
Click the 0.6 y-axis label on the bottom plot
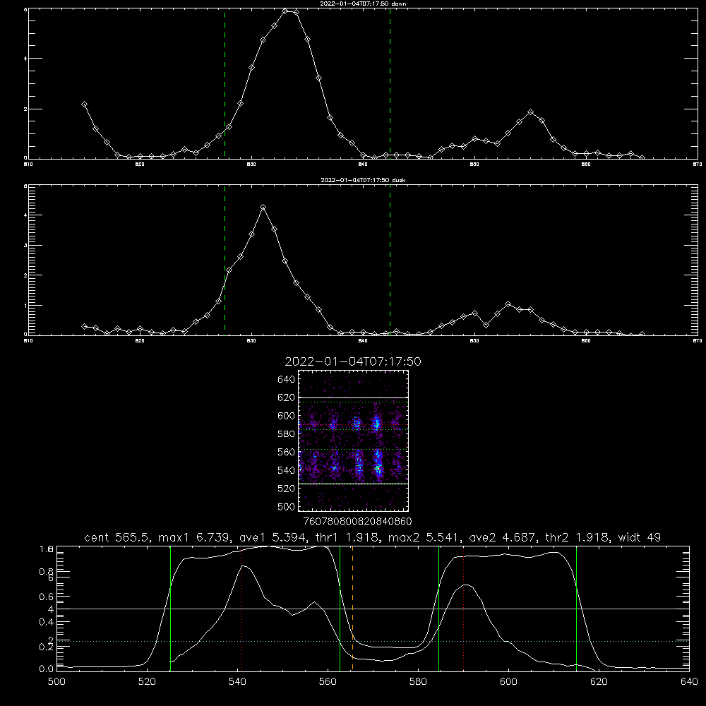point(47,597)
